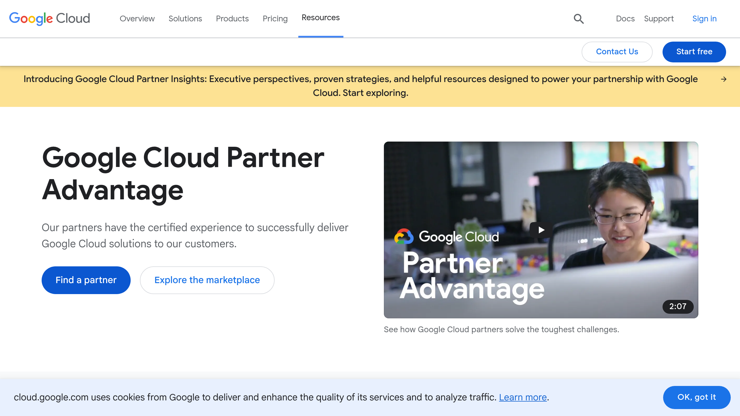
Task: Open the Overview menu
Action: click(x=137, y=19)
